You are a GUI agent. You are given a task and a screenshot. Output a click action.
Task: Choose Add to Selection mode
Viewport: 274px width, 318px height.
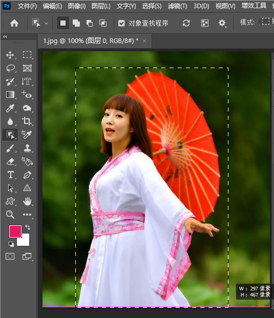[76, 23]
